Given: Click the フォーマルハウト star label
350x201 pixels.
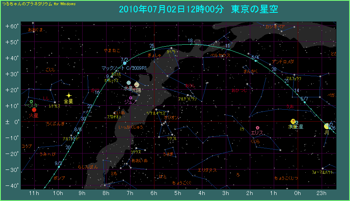Looking at the screenshot, I should point(323,173).
